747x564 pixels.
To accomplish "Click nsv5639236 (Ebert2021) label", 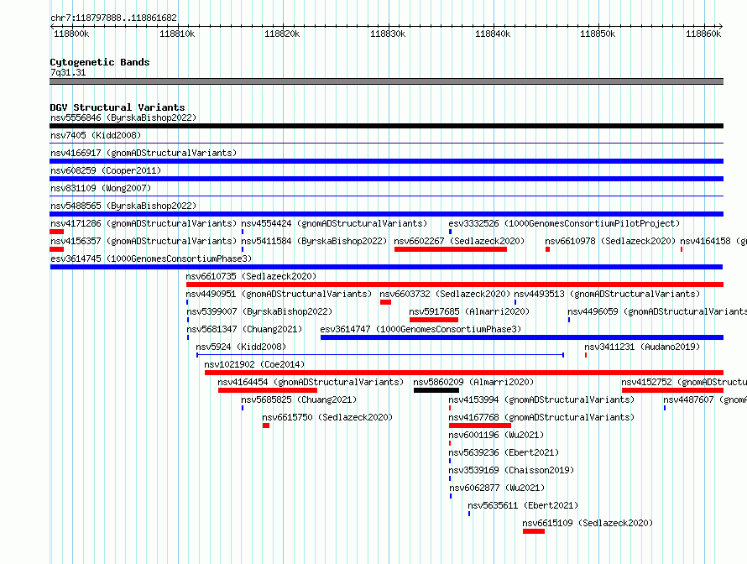I will click(504, 452).
